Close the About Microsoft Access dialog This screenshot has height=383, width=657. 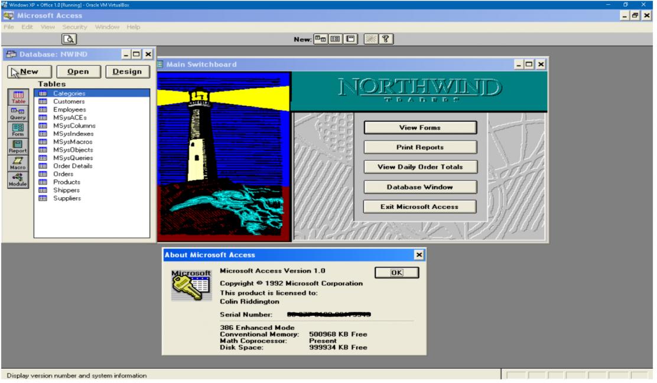[x=418, y=255]
